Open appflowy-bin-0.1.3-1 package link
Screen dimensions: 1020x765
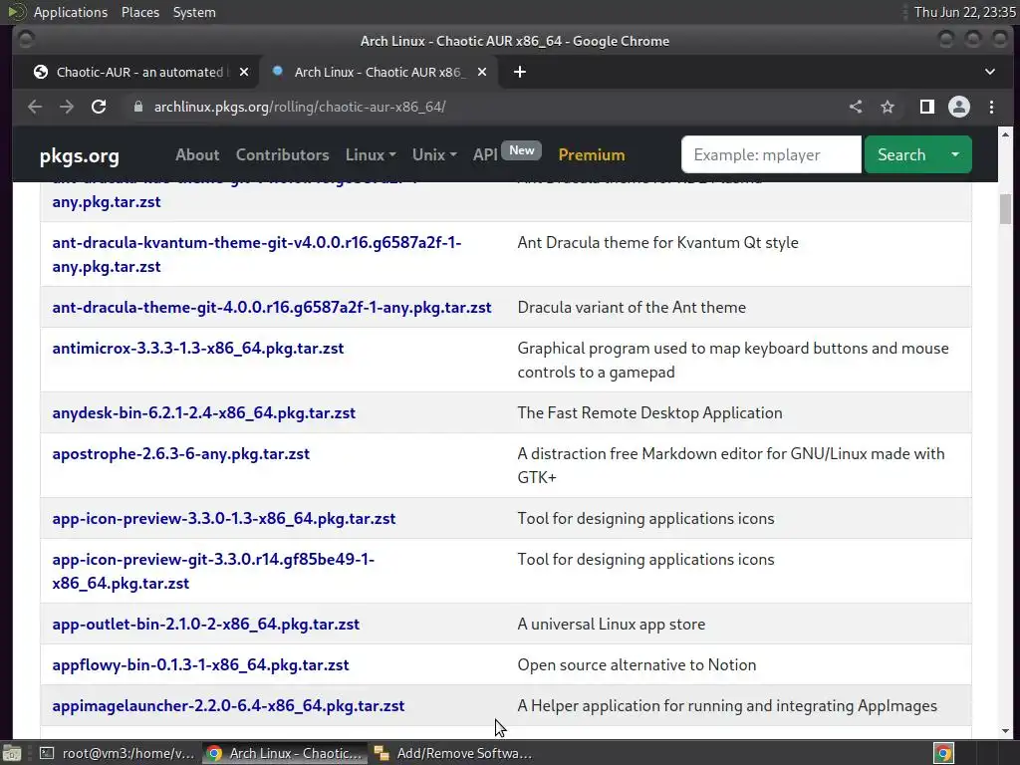tap(200, 664)
